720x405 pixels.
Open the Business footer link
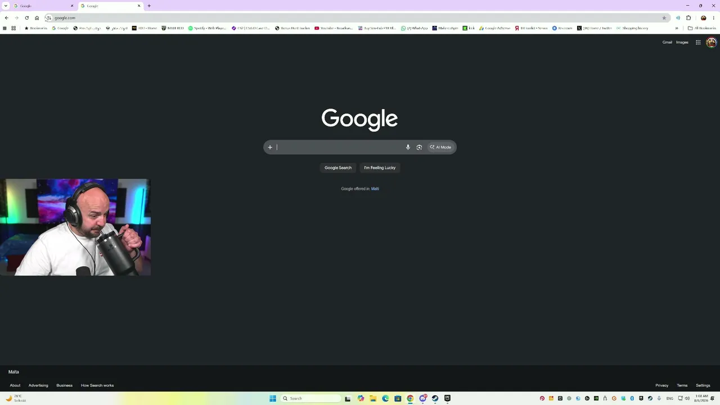(64, 385)
